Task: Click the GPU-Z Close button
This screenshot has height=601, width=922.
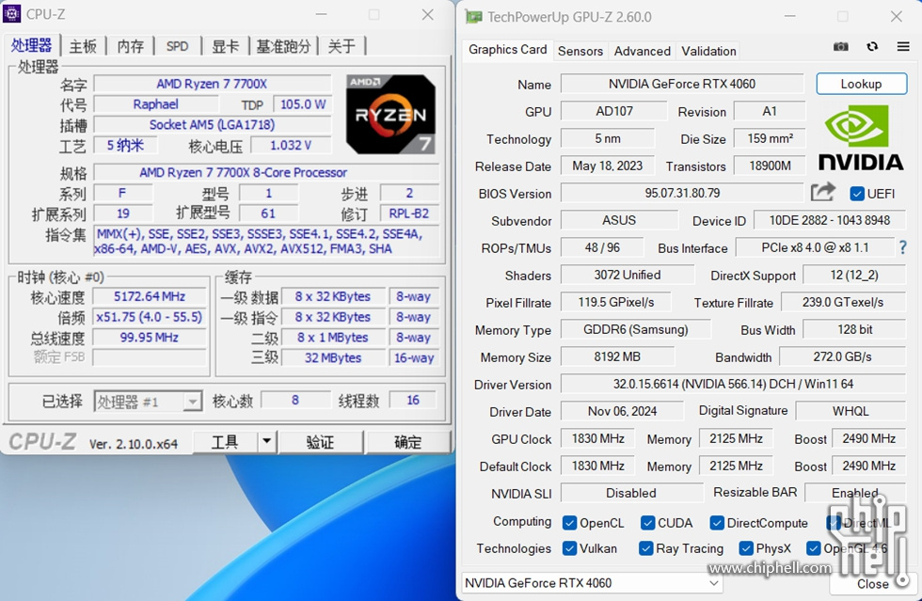Action: pos(873,583)
